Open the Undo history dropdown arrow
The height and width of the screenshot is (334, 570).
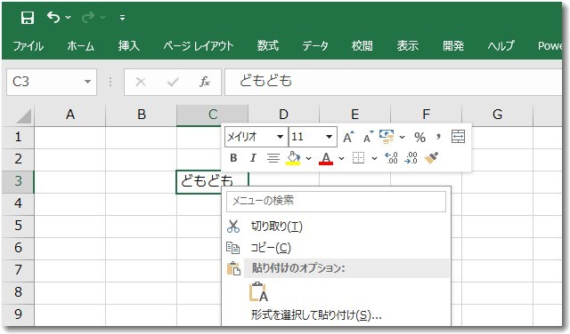[69, 17]
